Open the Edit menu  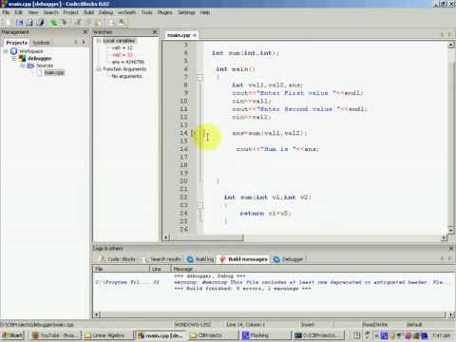[19, 12]
